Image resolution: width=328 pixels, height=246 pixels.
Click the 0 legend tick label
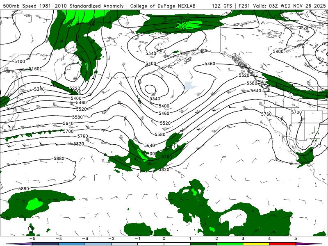point(164,239)
